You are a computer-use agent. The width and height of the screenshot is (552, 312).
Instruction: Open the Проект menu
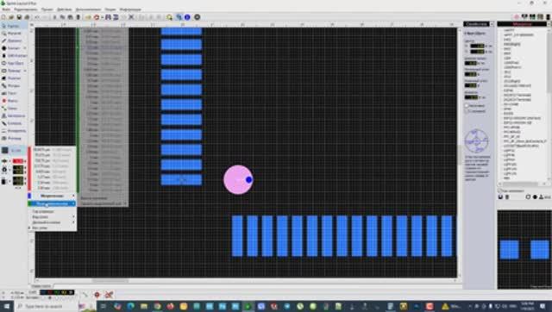(47, 9)
